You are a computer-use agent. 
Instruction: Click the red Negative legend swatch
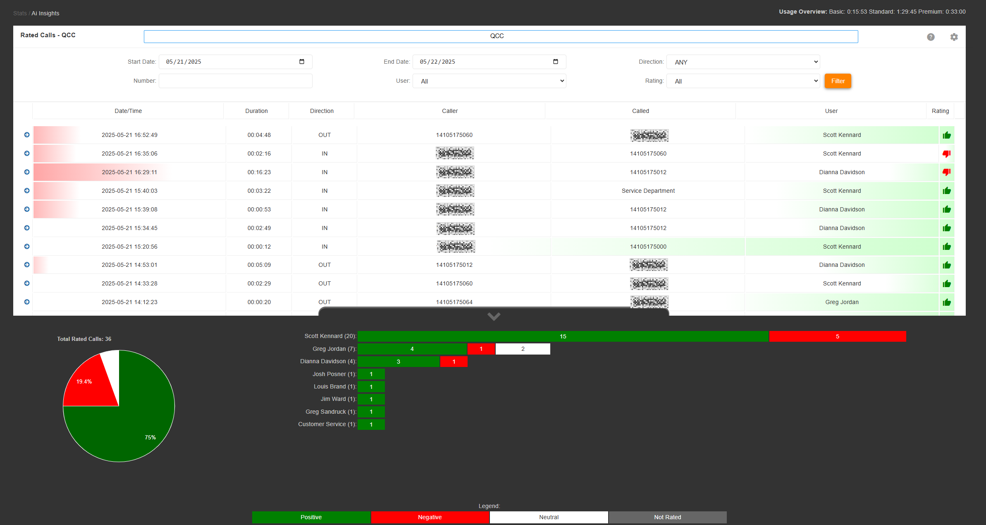coord(430,517)
